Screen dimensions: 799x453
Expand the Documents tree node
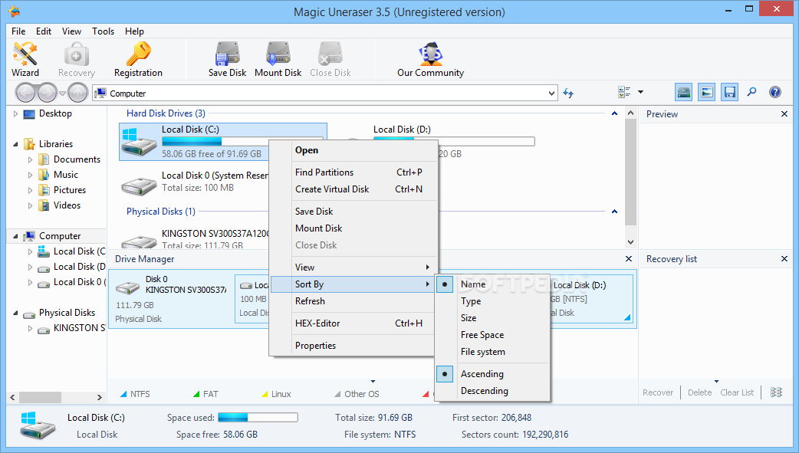click(x=30, y=159)
